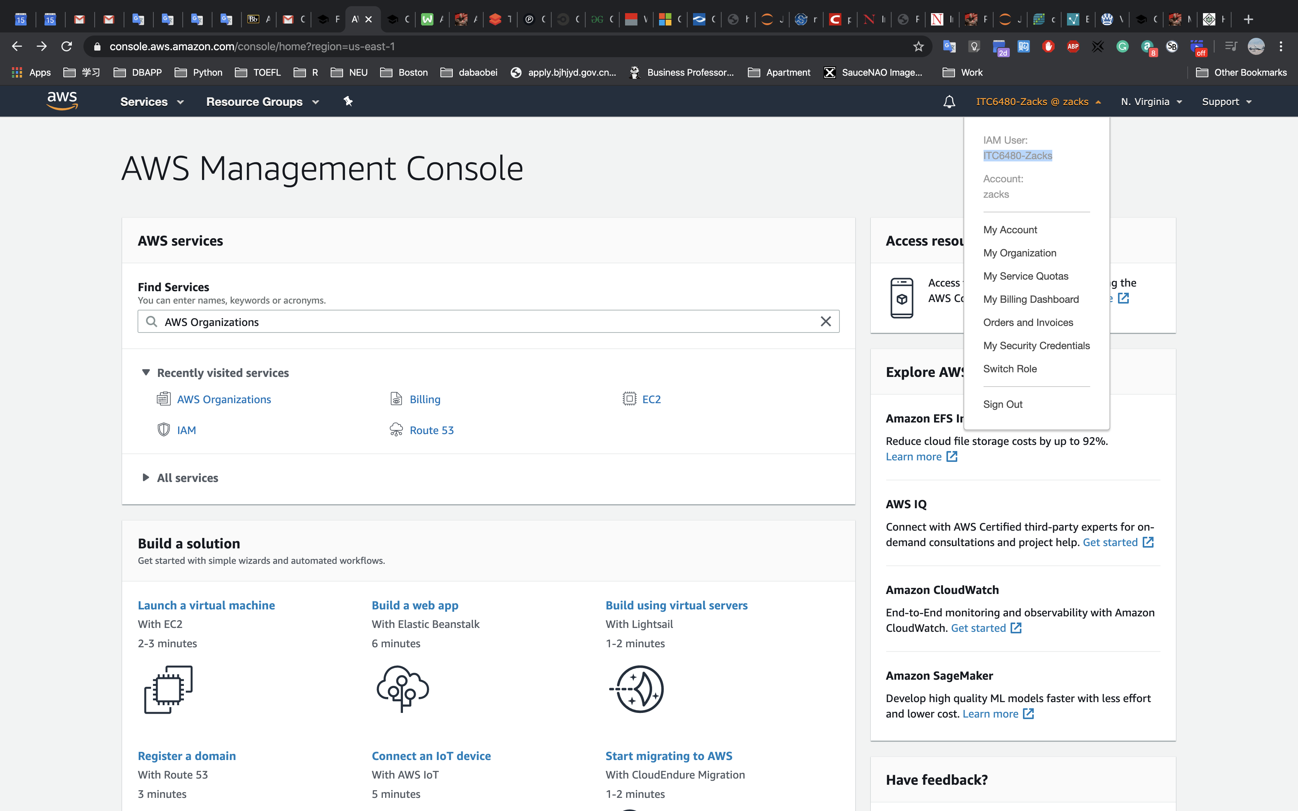Viewport: 1298px width, 811px height.
Task: Open the AdBlock Plus extension icon
Action: click(x=1073, y=47)
